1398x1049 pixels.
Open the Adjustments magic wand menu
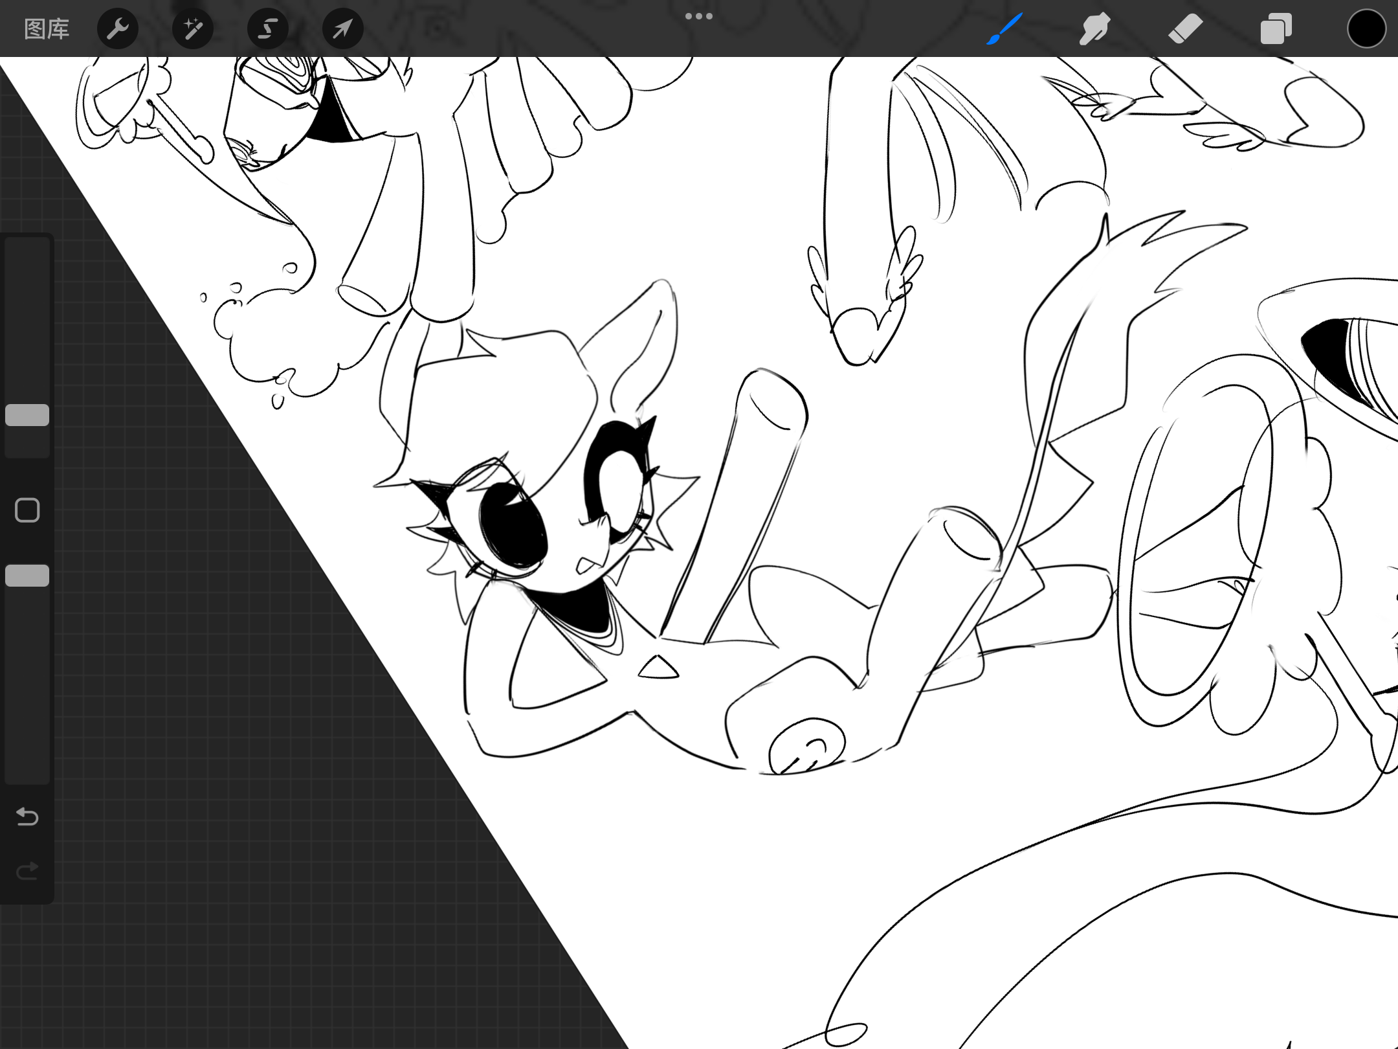(193, 29)
